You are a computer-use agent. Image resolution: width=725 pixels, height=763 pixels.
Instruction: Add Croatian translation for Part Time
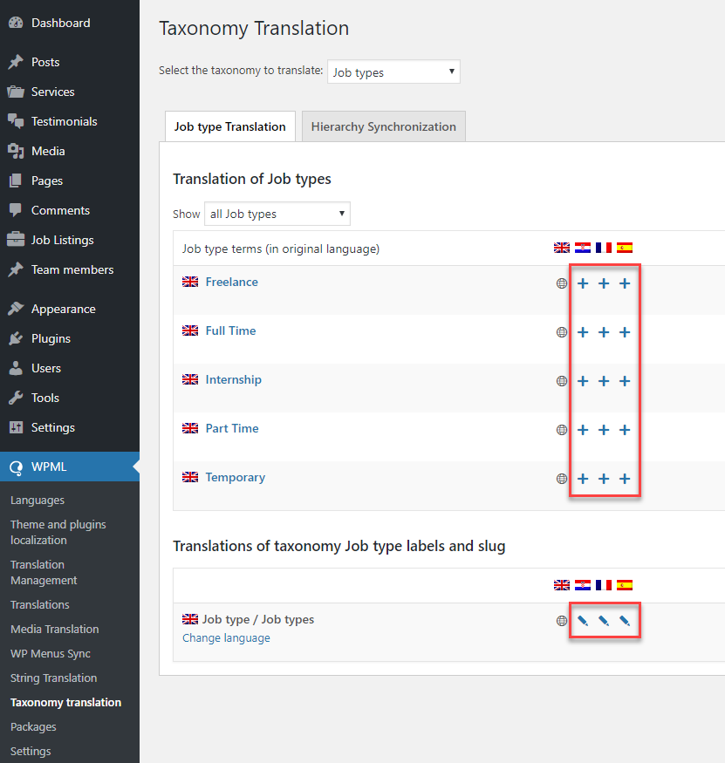pos(582,430)
